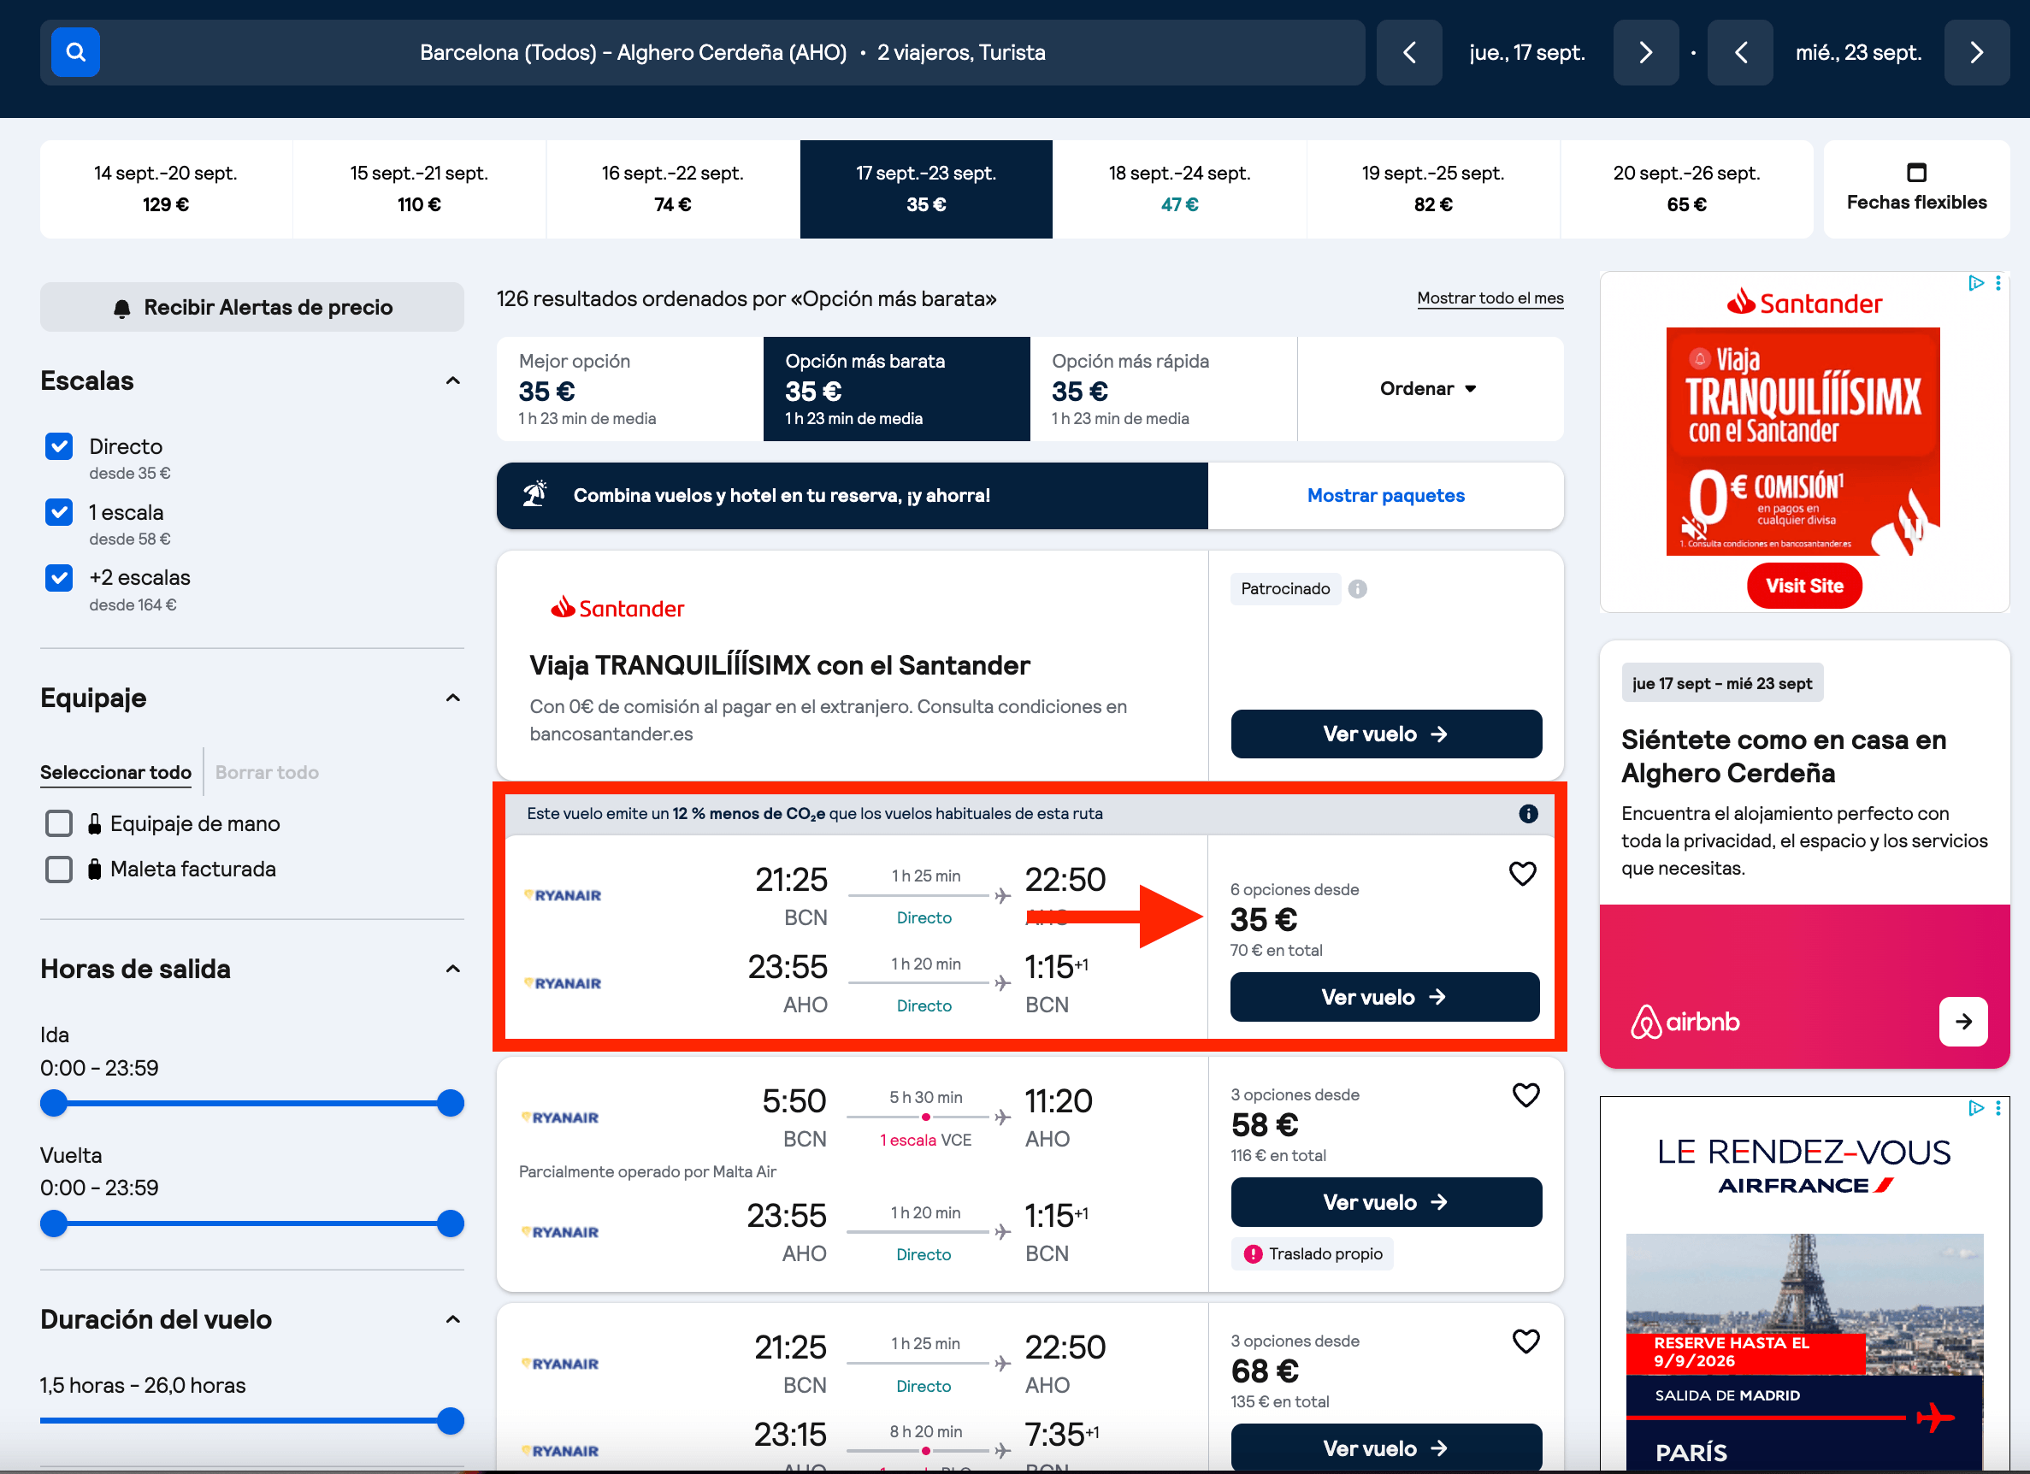Click the Traslado propio warning icon
Screen dimensions: 2030x1474
click(x=1253, y=1253)
